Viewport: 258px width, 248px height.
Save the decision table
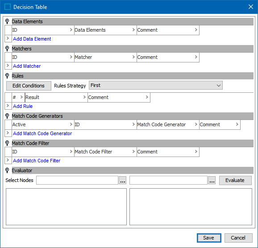[x=209, y=238]
